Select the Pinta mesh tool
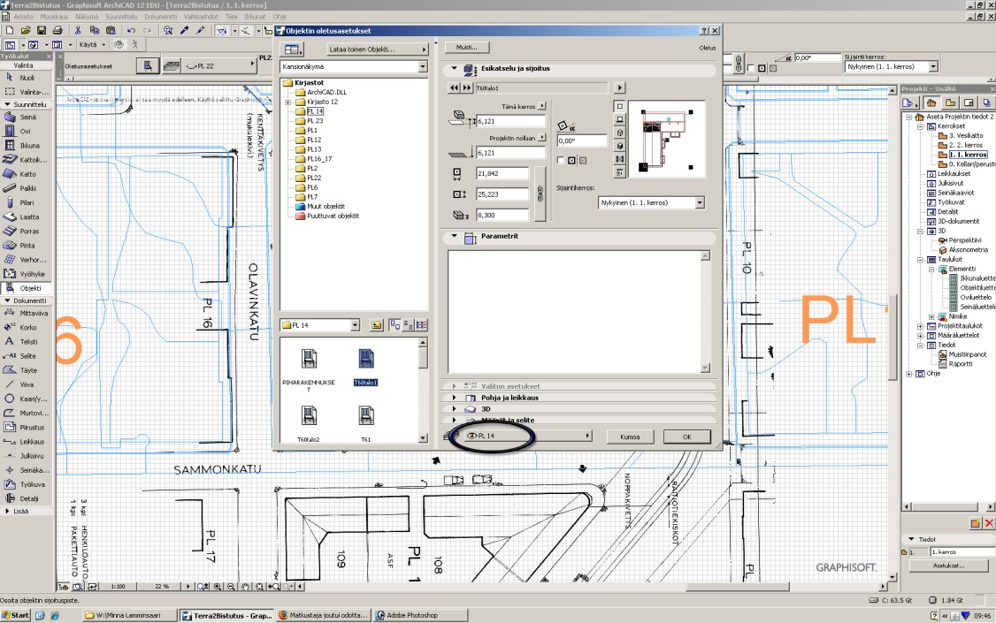996x623 pixels. pos(26,246)
